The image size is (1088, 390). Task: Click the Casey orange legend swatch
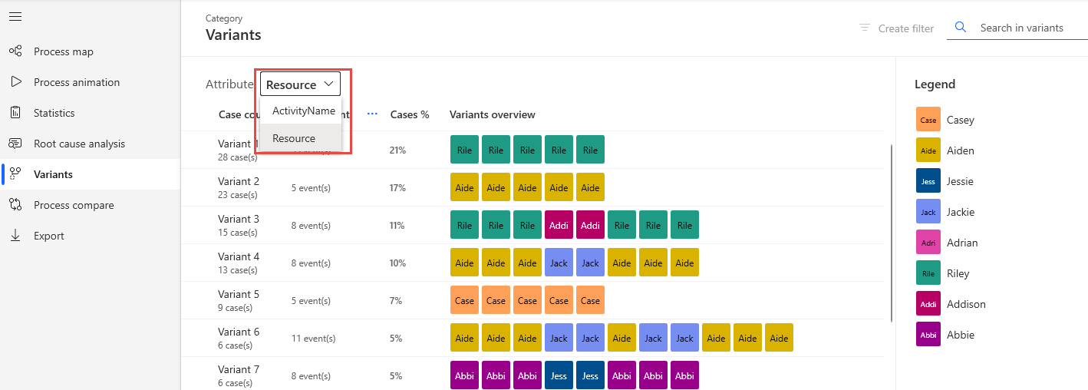point(928,120)
